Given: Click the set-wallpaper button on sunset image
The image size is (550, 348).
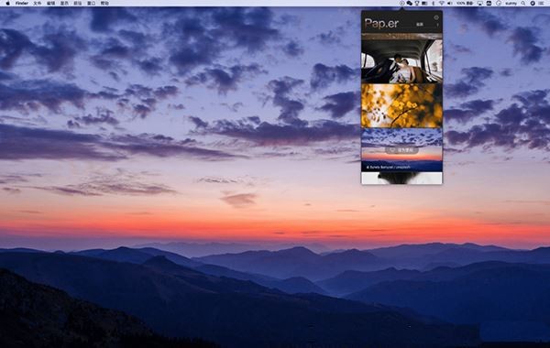Looking at the screenshot, I should tap(402, 150).
